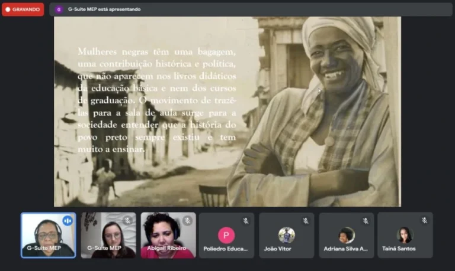Click the purple G presenter avatar in top banner
455x271 pixels.
(59, 9)
